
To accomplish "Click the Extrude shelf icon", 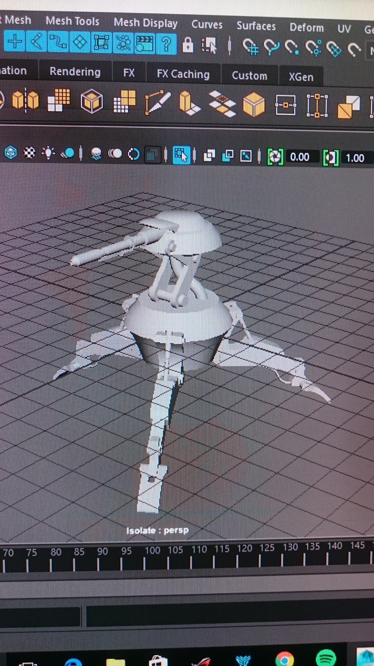I will (190, 104).
